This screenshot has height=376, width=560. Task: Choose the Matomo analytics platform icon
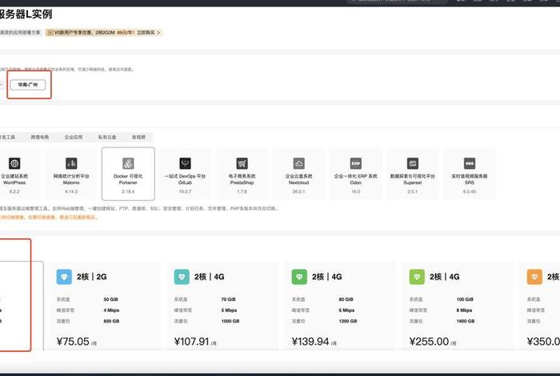pos(71,163)
